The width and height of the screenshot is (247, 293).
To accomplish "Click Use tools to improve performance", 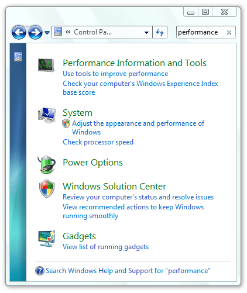I will [115, 74].
